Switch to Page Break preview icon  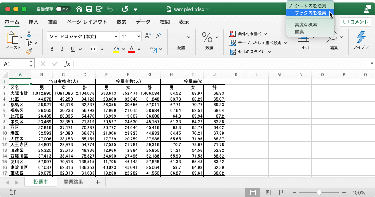pyautogui.click(x=282, y=192)
